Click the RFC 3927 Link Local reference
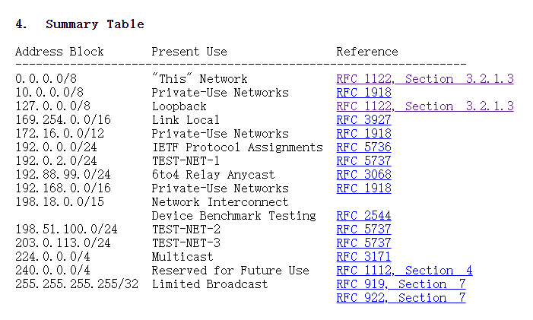Screen dimensions: 533x320 363,120
